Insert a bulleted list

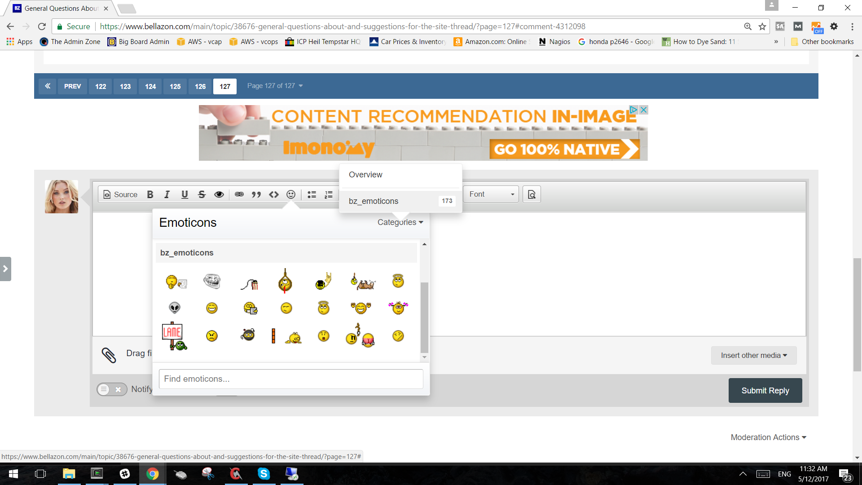point(312,194)
